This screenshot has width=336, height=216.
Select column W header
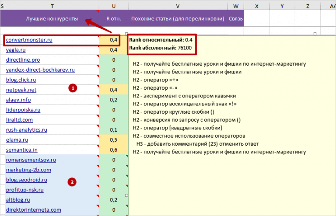[x=236, y=6]
